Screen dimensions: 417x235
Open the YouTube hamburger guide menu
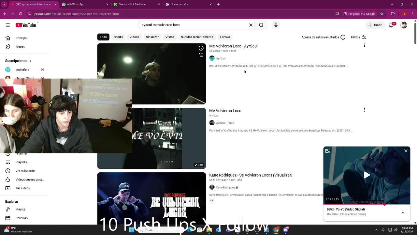(x=8, y=25)
